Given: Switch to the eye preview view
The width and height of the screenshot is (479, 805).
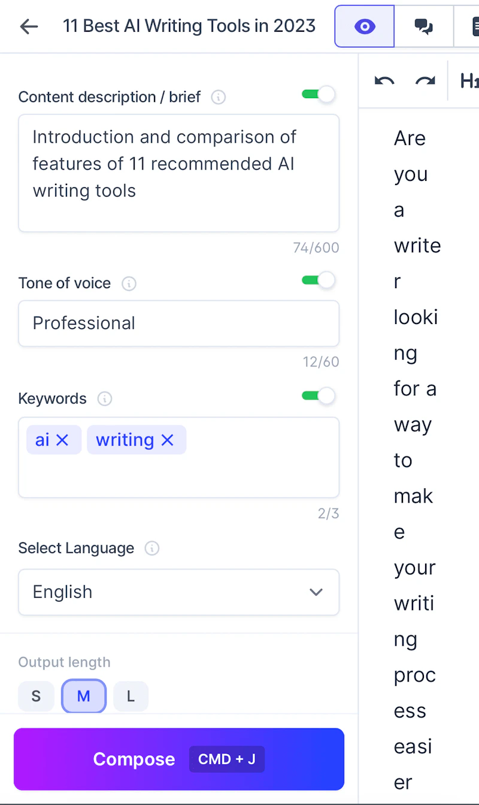Looking at the screenshot, I should tap(364, 26).
